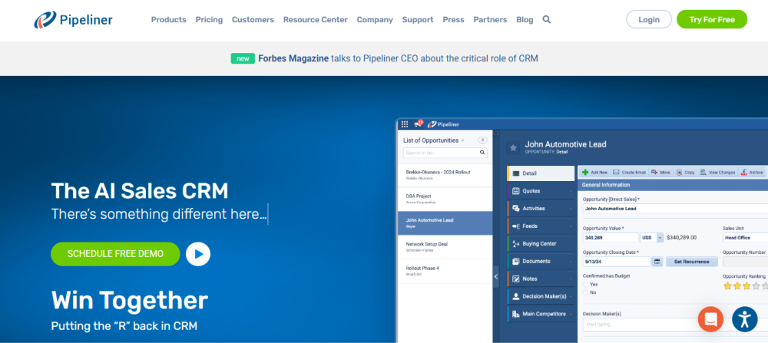Click the Opportunity Value input field
The width and height of the screenshot is (768, 343).
(610, 238)
